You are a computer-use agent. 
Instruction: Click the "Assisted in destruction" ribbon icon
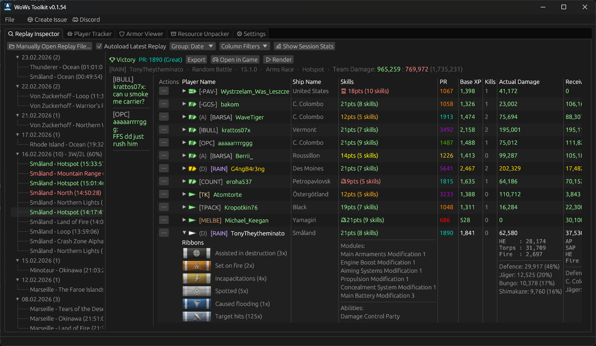(196, 253)
